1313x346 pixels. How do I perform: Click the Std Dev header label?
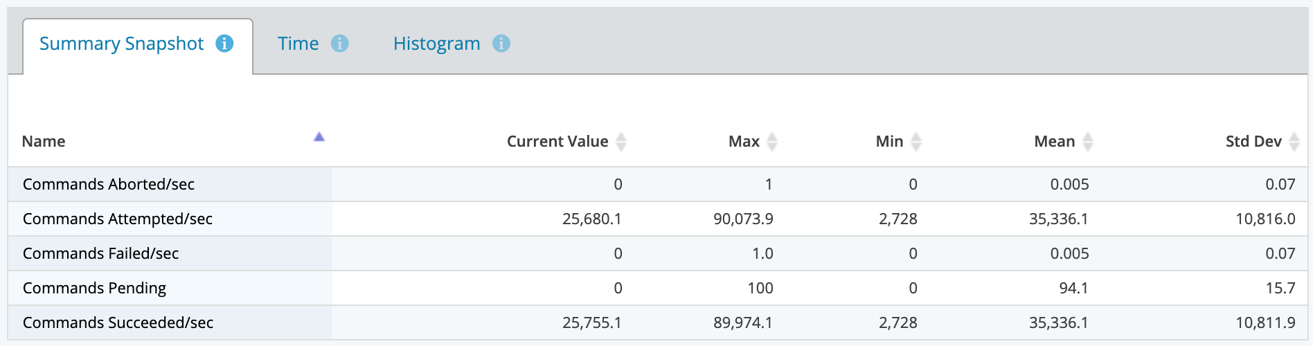pos(1253,141)
